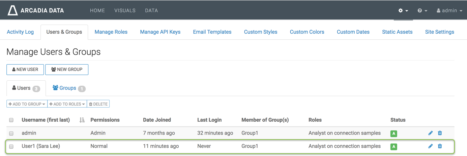The image size is (467, 156).
Task: Open the settings gear menu
Action: pos(403,10)
